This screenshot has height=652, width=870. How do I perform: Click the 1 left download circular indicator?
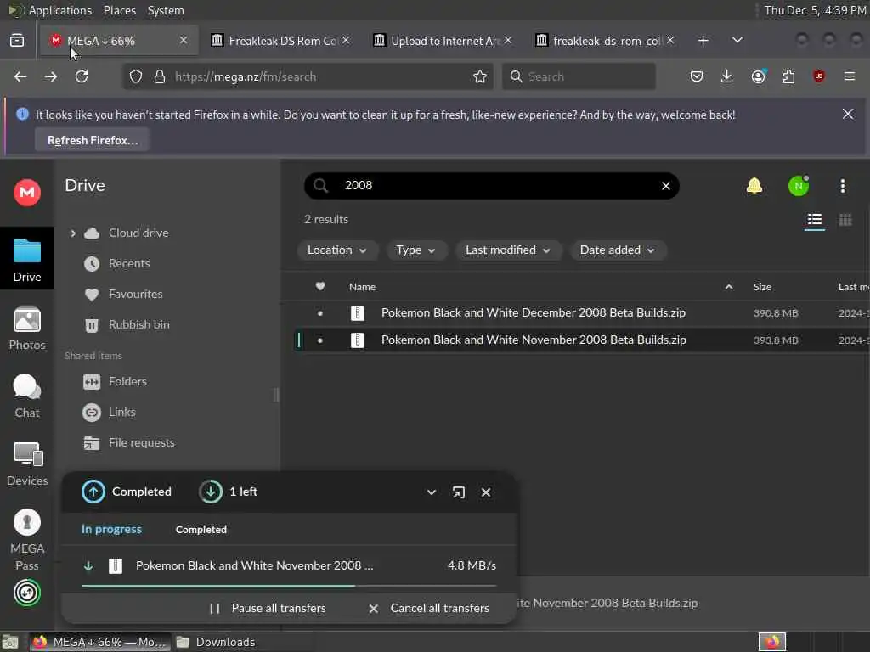coord(211,492)
